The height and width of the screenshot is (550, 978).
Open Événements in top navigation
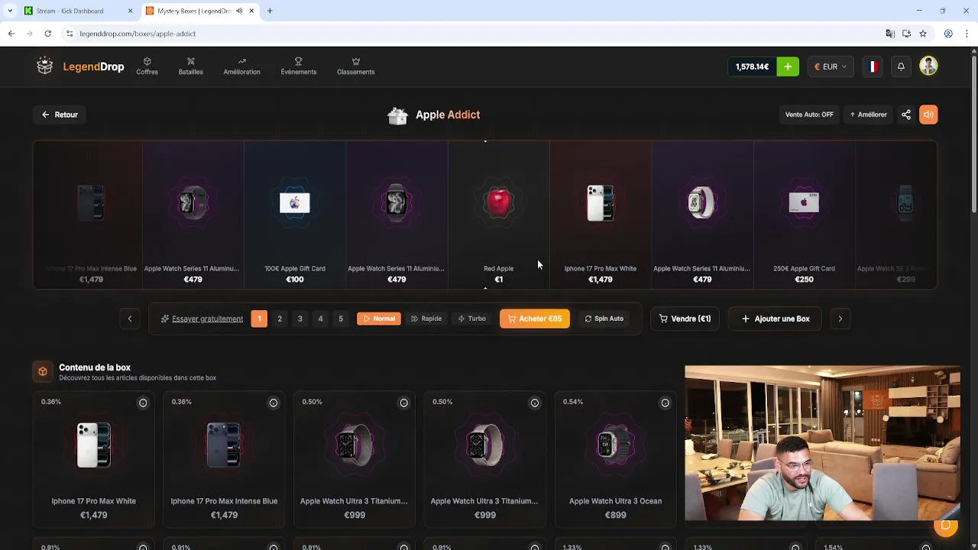(298, 66)
